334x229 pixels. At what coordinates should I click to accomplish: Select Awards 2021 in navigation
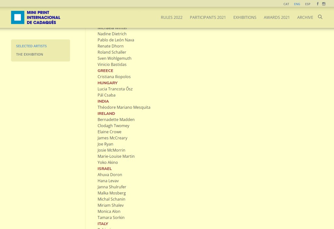tap(277, 18)
